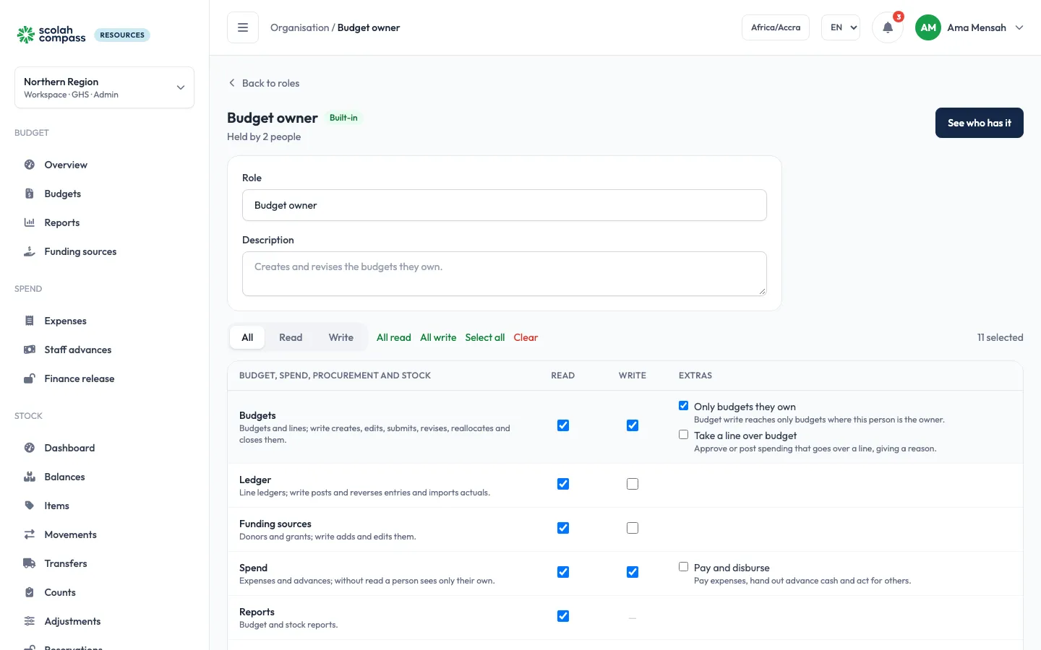Click the Transfers truck icon
Screen dimensions: 1041x650
pyautogui.click(x=30, y=563)
